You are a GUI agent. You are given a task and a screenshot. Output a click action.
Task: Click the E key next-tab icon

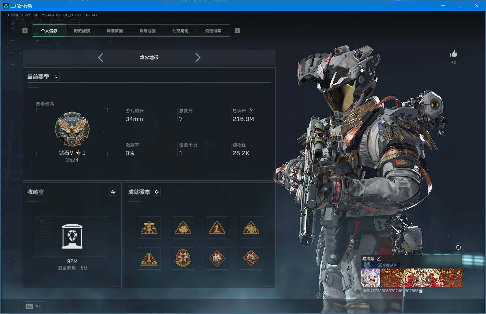click(237, 31)
